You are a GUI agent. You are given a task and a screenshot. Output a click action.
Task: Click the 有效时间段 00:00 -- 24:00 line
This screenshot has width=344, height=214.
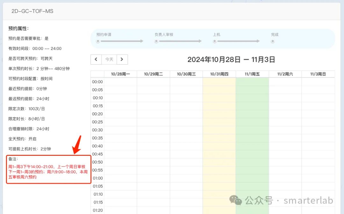(35, 49)
